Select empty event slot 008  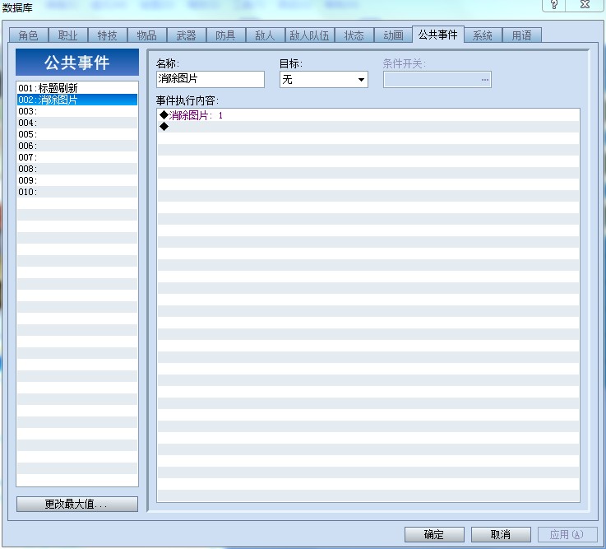[x=77, y=169]
